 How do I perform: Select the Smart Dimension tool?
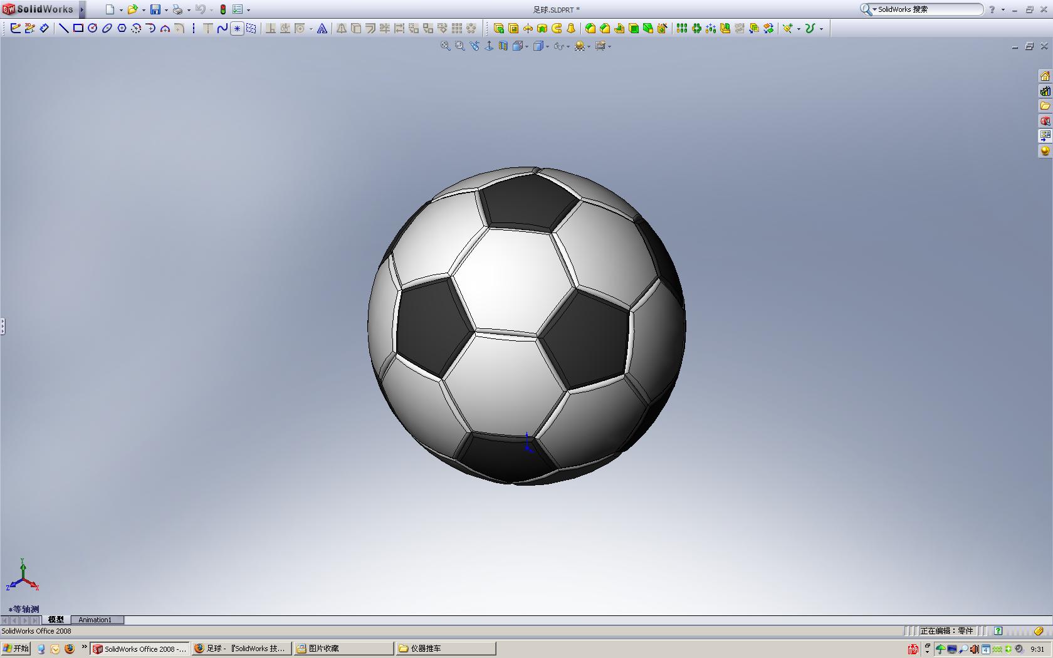click(x=44, y=28)
